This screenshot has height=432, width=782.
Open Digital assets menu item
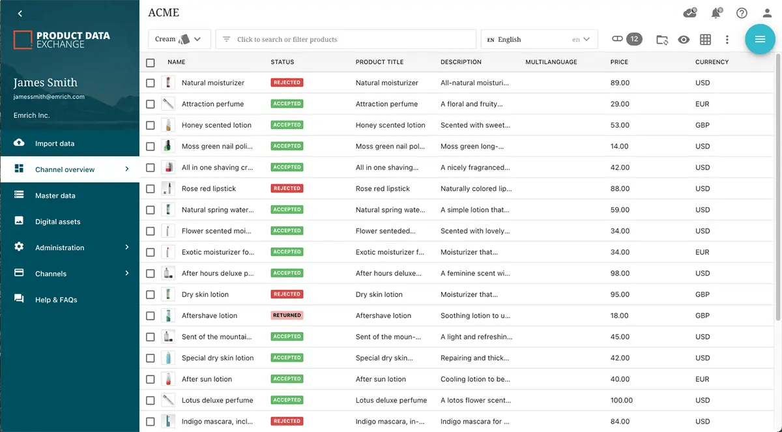(70, 222)
